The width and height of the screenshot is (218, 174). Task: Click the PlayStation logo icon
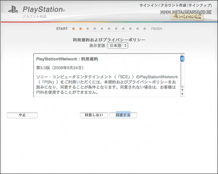click(x=13, y=9)
